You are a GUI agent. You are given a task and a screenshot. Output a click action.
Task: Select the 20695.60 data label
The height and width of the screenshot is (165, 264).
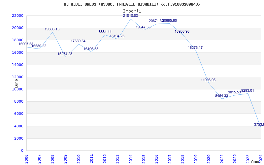[x=170, y=21]
